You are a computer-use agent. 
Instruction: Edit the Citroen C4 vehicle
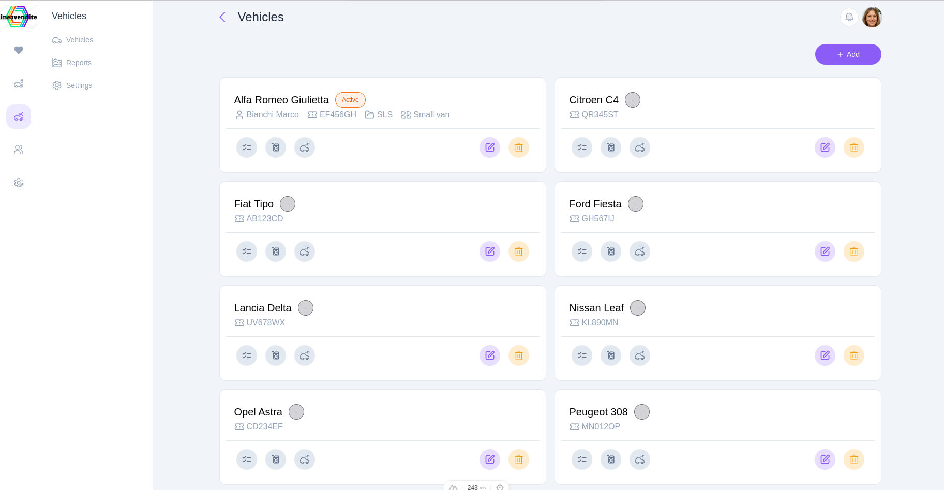coord(825,147)
